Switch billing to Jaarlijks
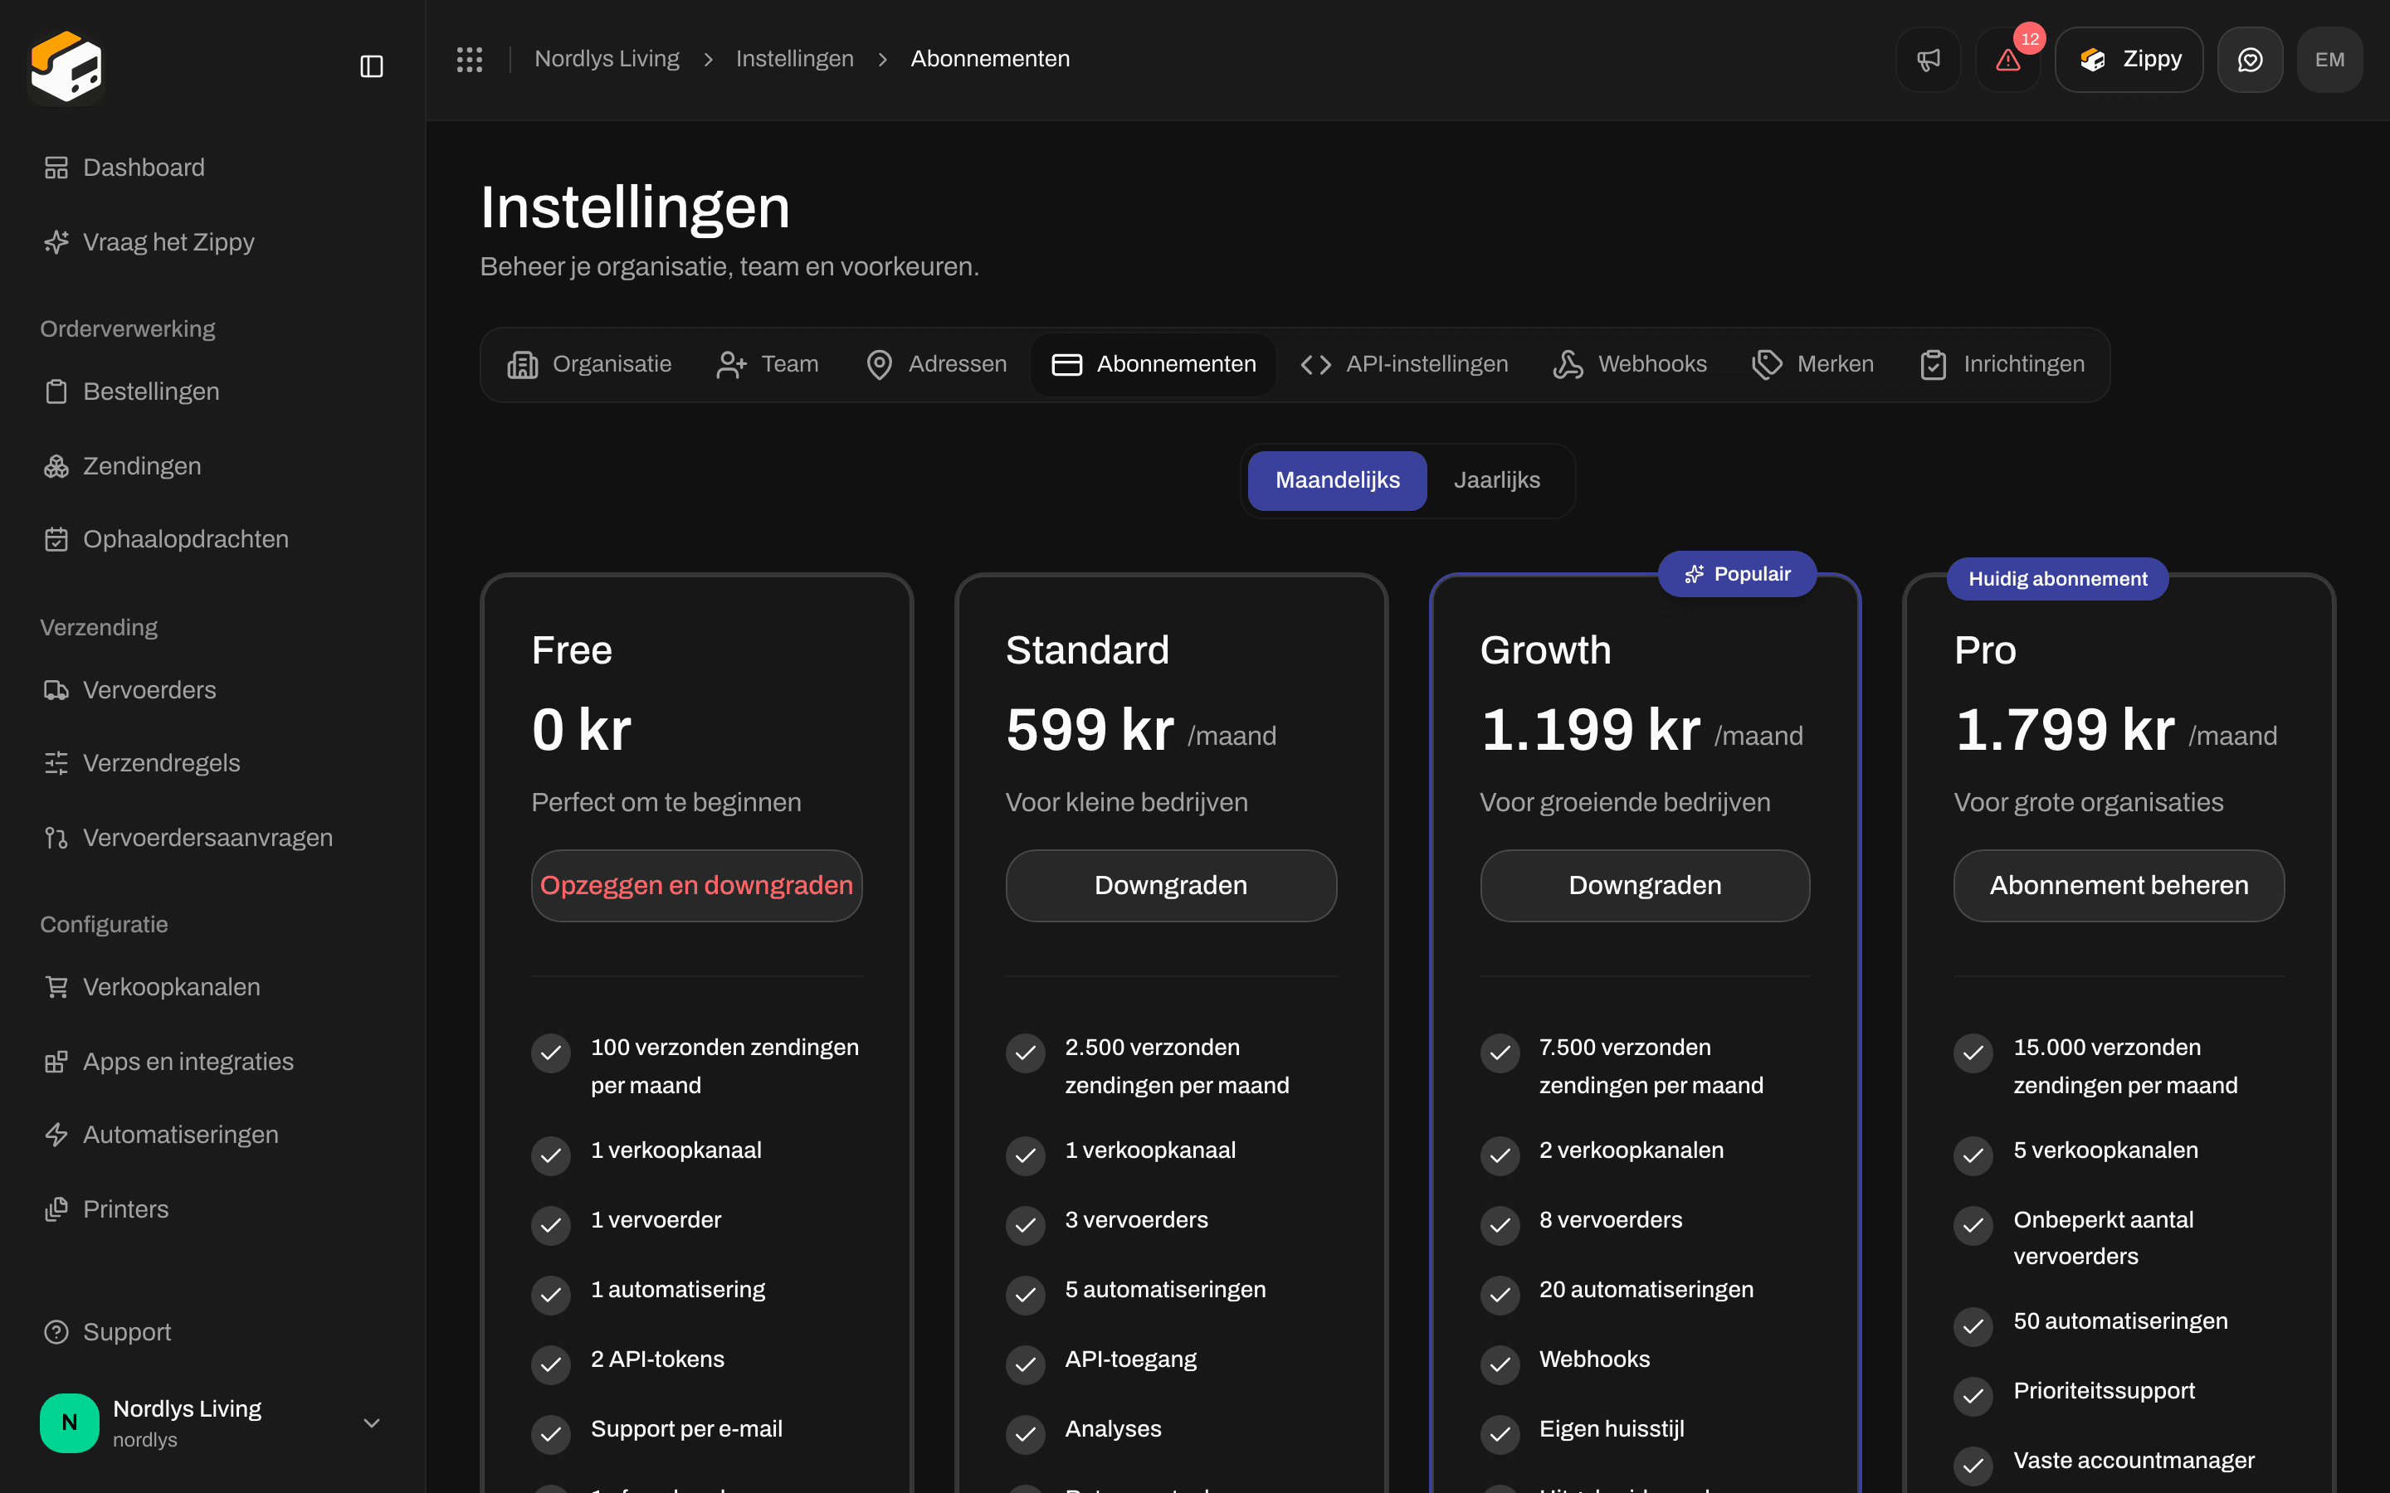Image resolution: width=2390 pixels, height=1493 pixels. click(1496, 480)
